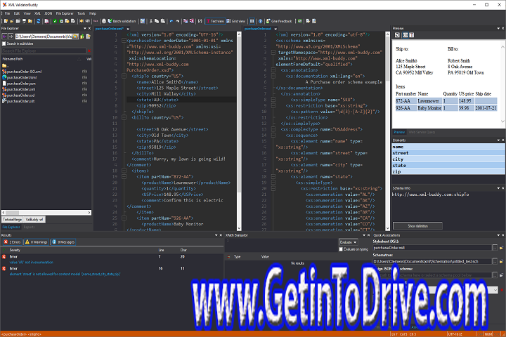Viewport: 506px width, 337px height.
Task: Click the red error icon for line 7
Action: [x=4, y=257]
